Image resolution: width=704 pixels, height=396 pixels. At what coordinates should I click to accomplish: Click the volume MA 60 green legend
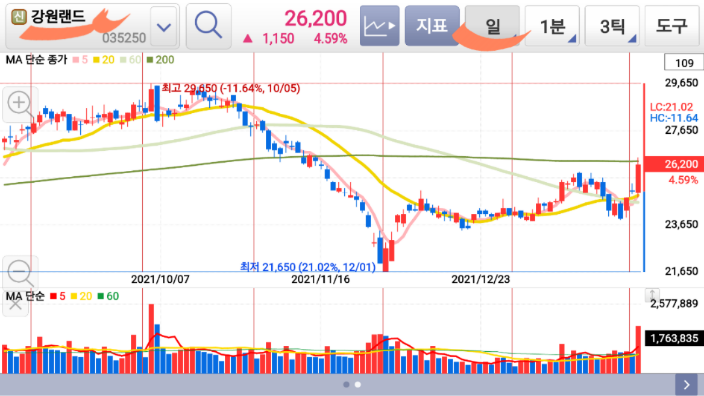(108, 296)
